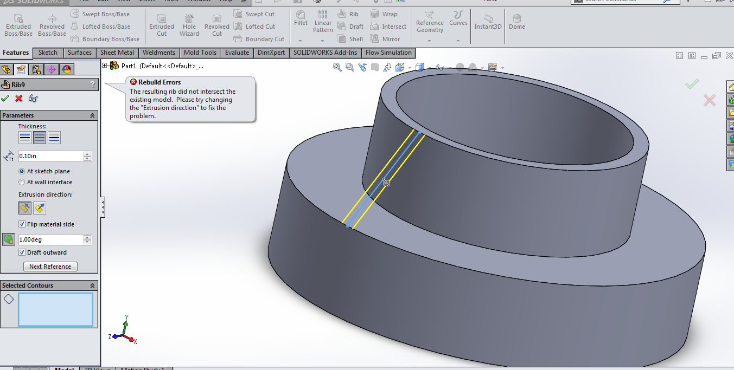Open DisplayManager tab icon
Image resolution: width=734 pixels, height=370 pixels.
(x=66, y=69)
